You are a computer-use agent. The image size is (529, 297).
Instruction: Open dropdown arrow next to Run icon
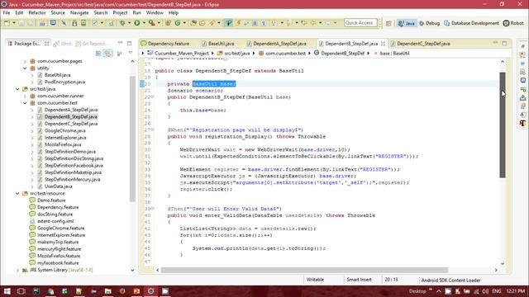point(144,23)
